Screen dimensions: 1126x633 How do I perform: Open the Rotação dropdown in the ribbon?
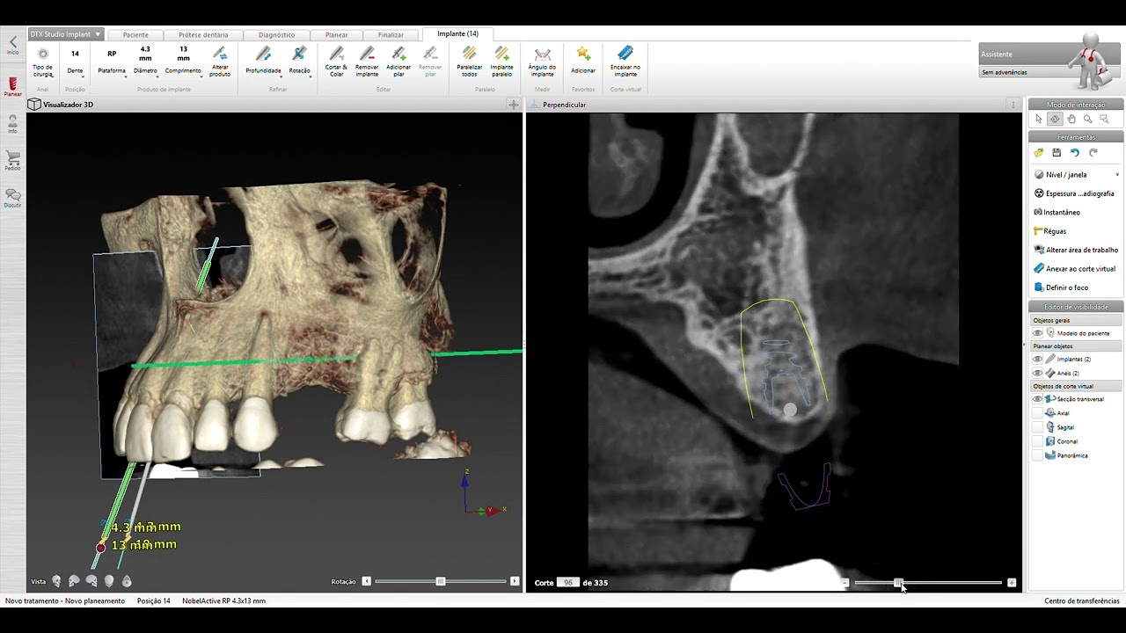299,63
